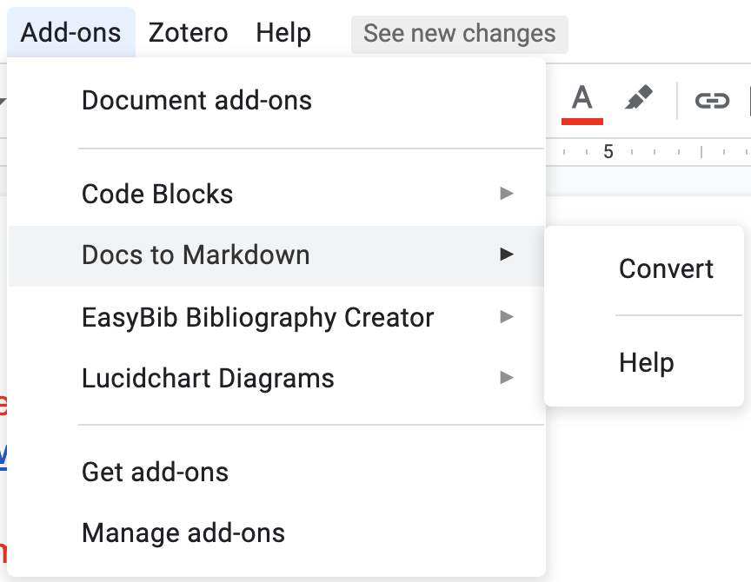Choose Get add-ons
The image size is (751, 582).
tap(276, 472)
